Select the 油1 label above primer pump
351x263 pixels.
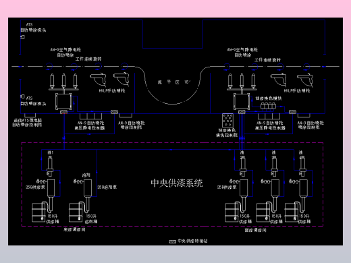pos(50,152)
